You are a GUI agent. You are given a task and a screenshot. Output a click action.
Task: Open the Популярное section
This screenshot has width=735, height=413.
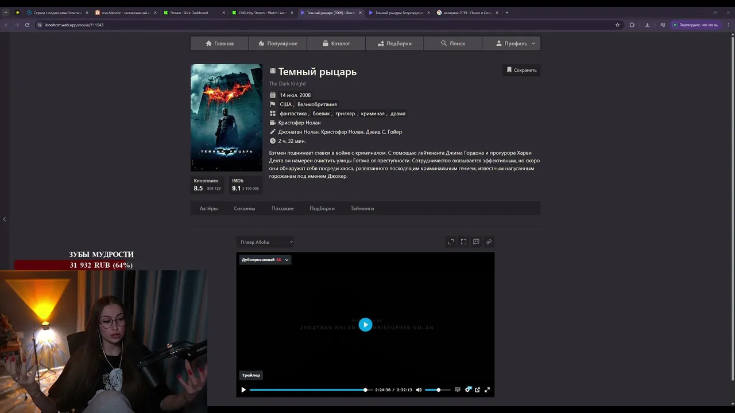278,44
